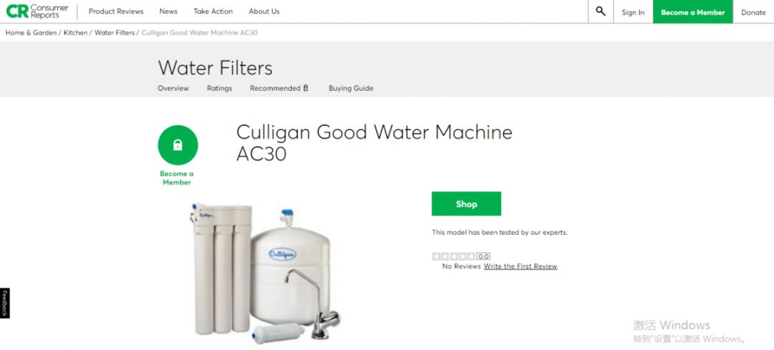This screenshot has height=350, width=774.
Task: Expand the About Us menu
Action: pyautogui.click(x=264, y=11)
